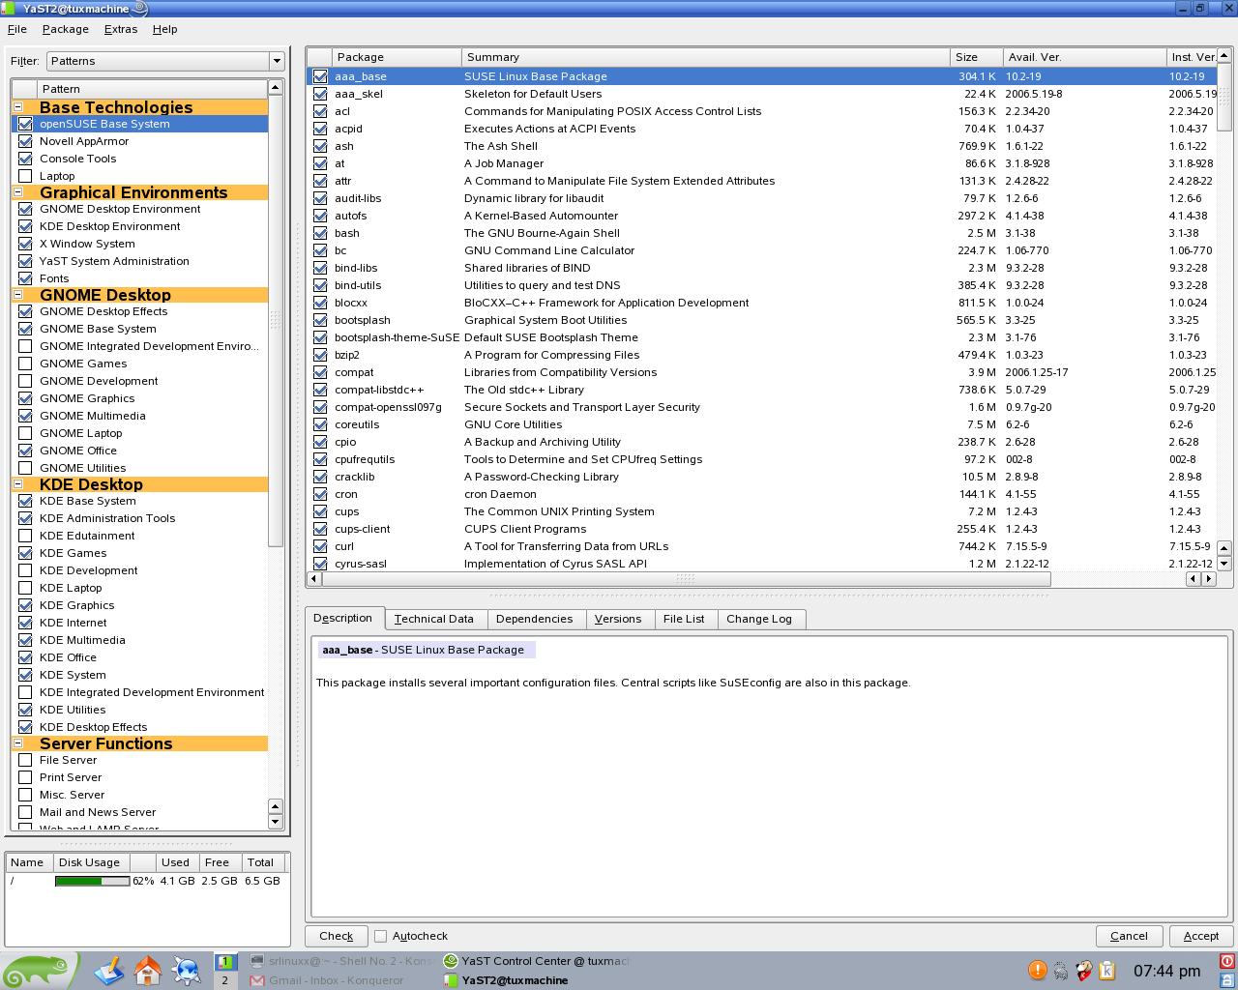Launch Konqueror web browser icon in the panel
1238x990 pixels.
[187, 970]
